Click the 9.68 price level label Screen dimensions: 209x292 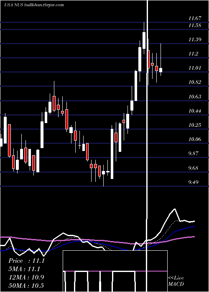193,168
